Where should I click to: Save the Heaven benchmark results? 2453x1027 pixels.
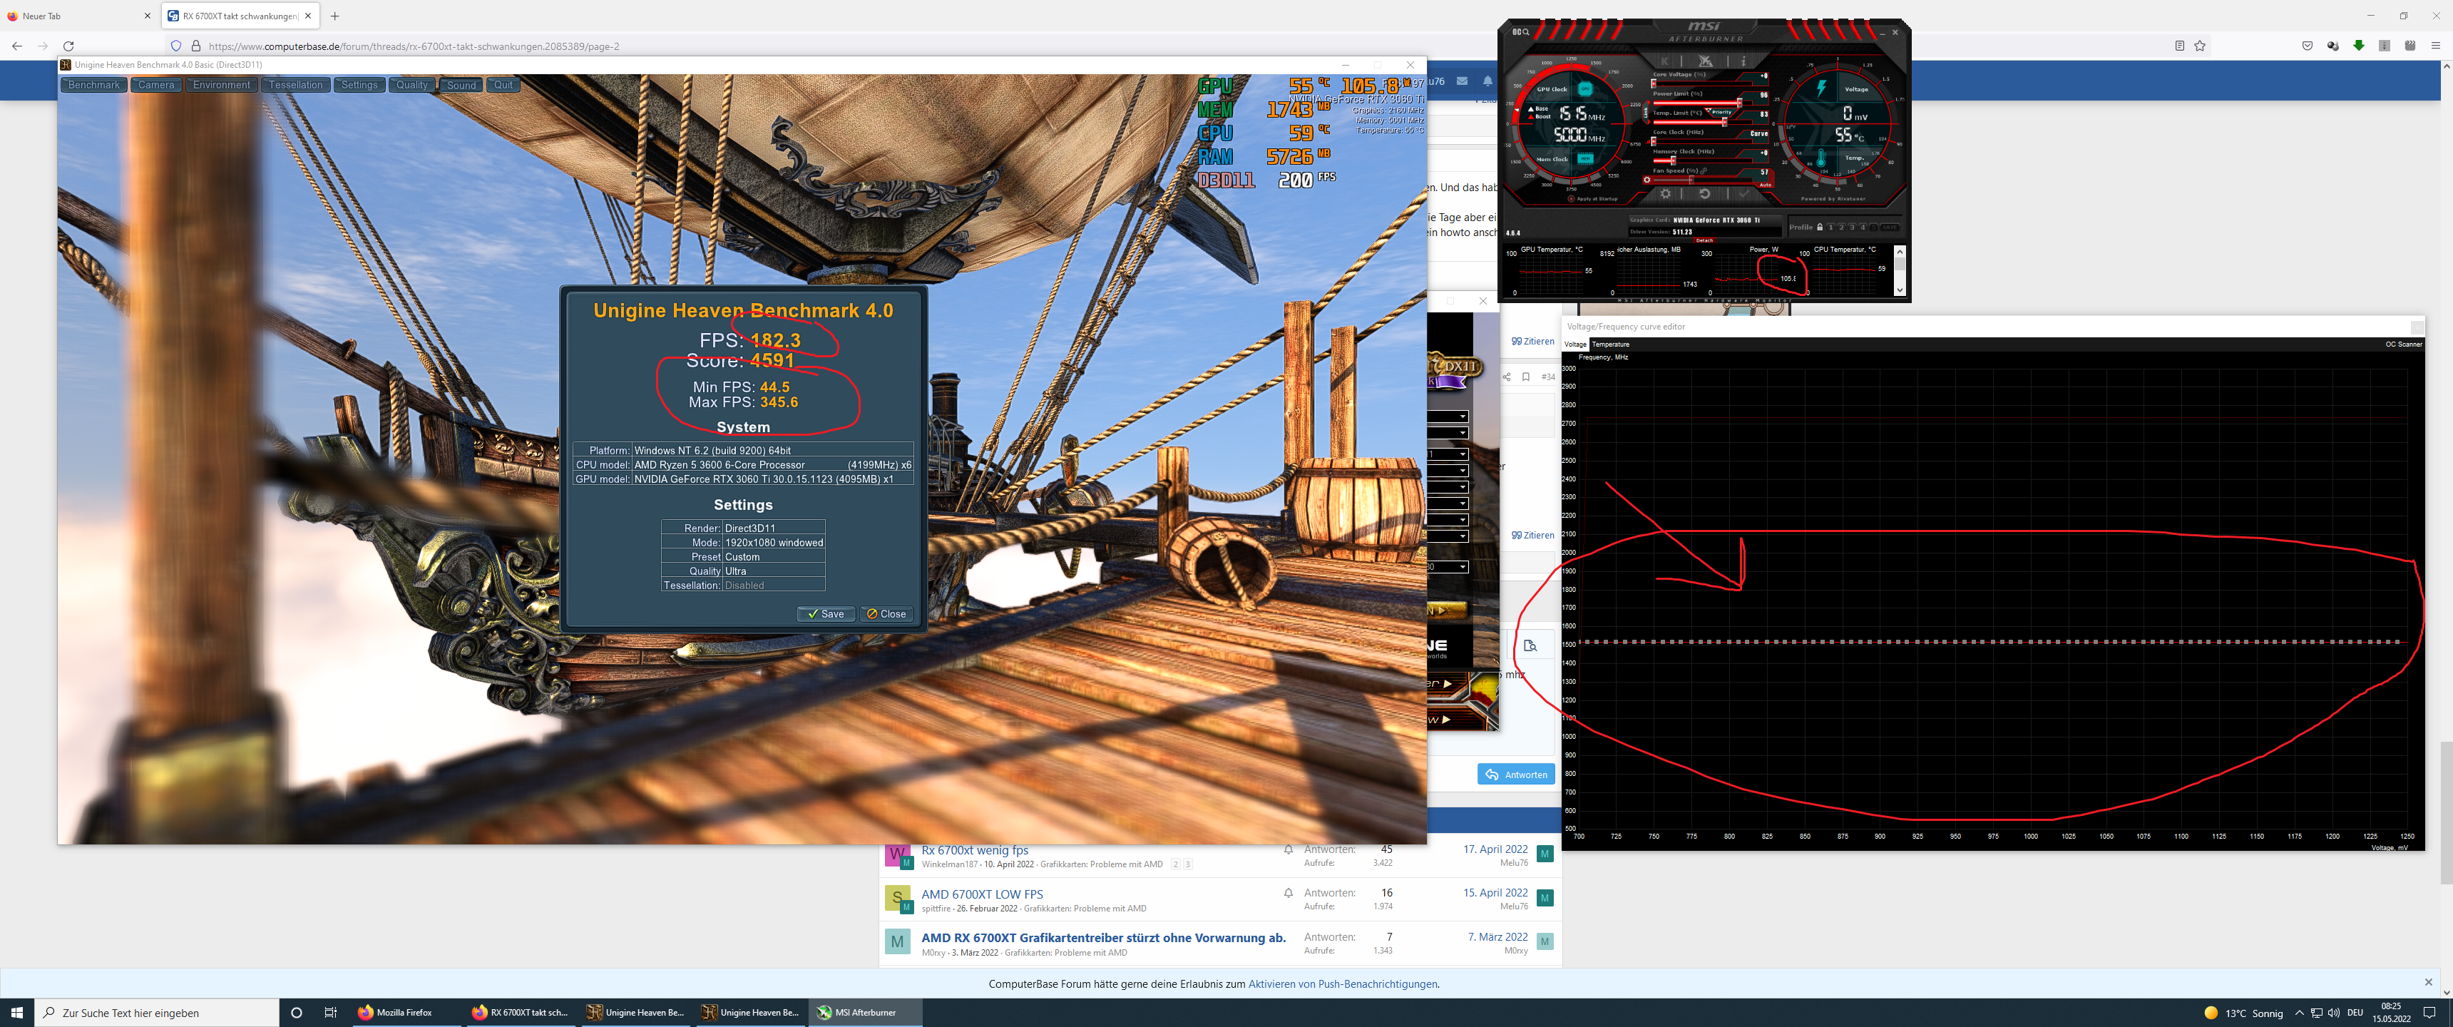[824, 615]
